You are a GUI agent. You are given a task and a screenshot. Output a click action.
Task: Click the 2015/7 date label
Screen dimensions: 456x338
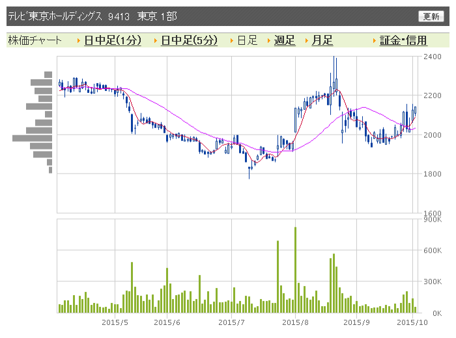tap(231, 322)
